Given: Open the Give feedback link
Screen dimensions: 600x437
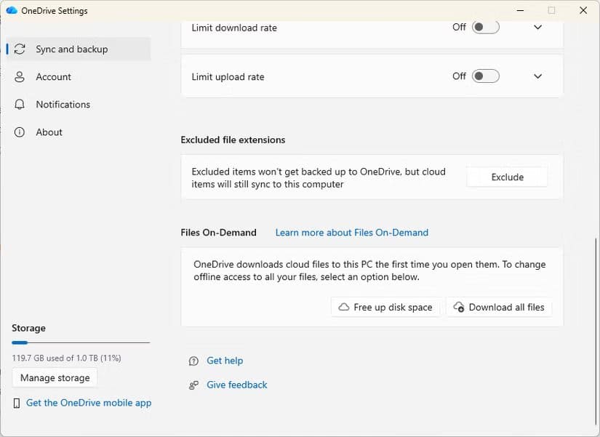Looking at the screenshot, I should point(237,385).
